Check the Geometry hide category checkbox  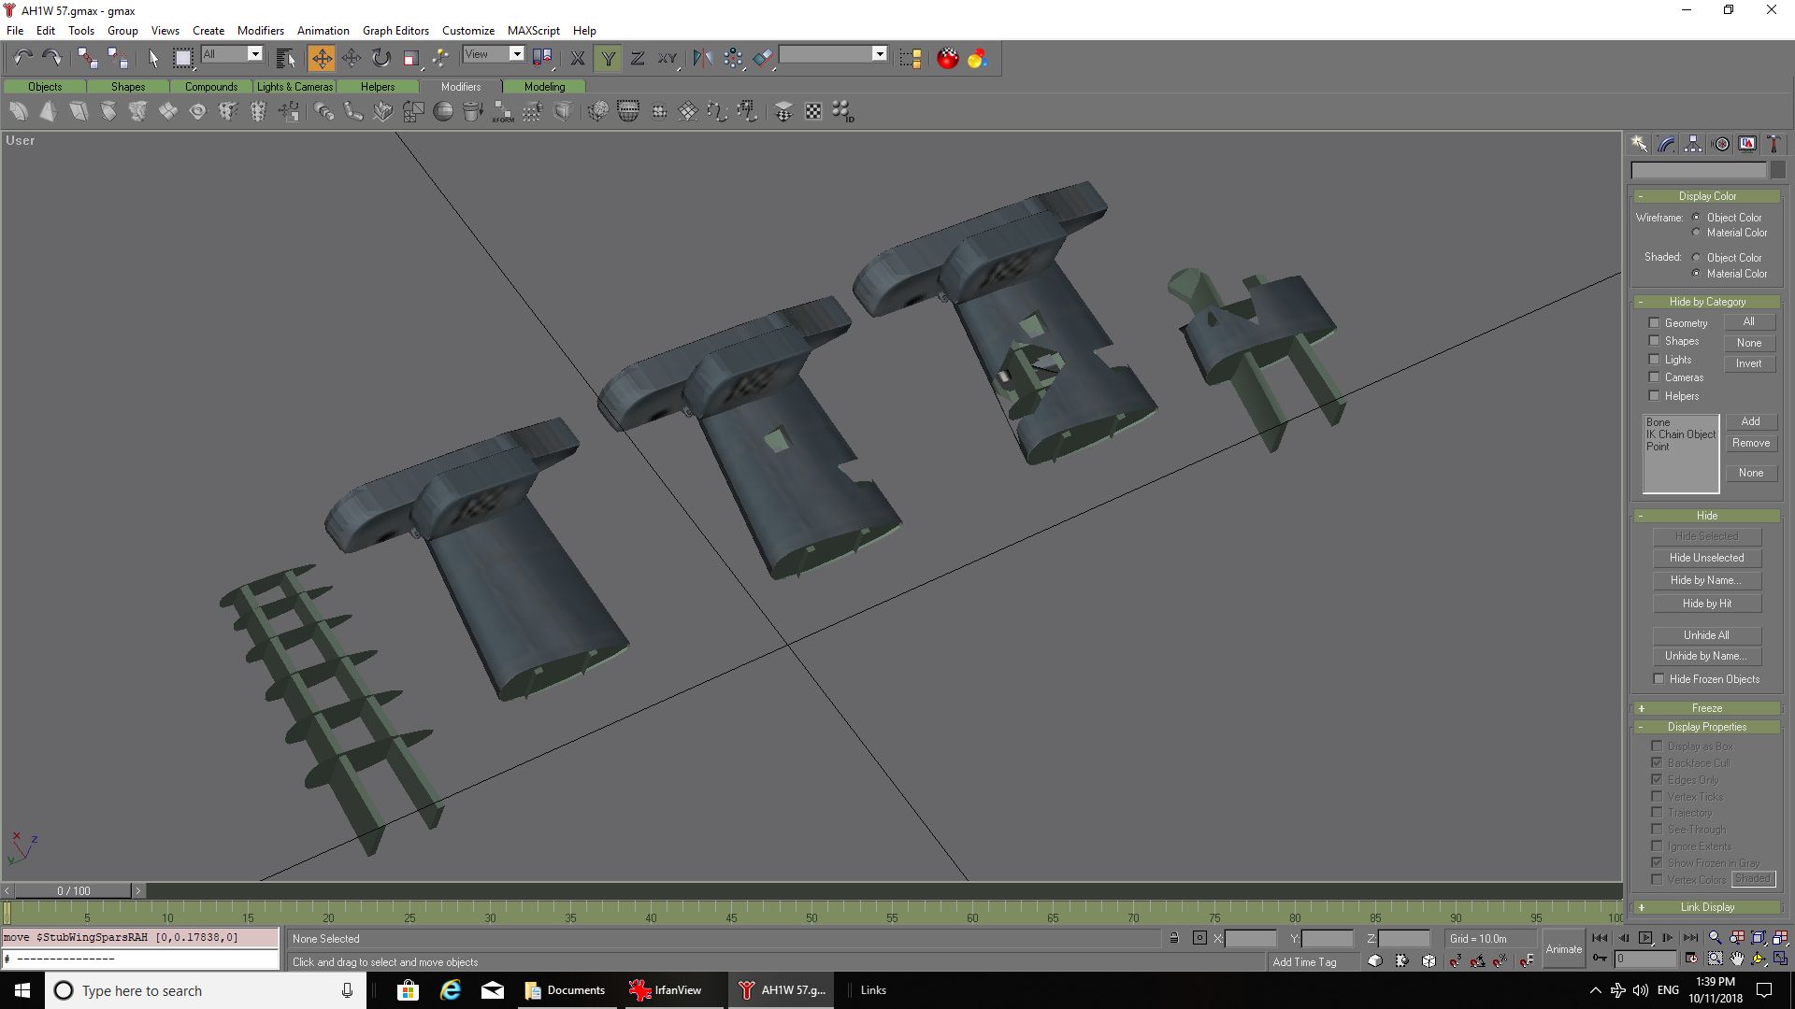click(1654, 323)
